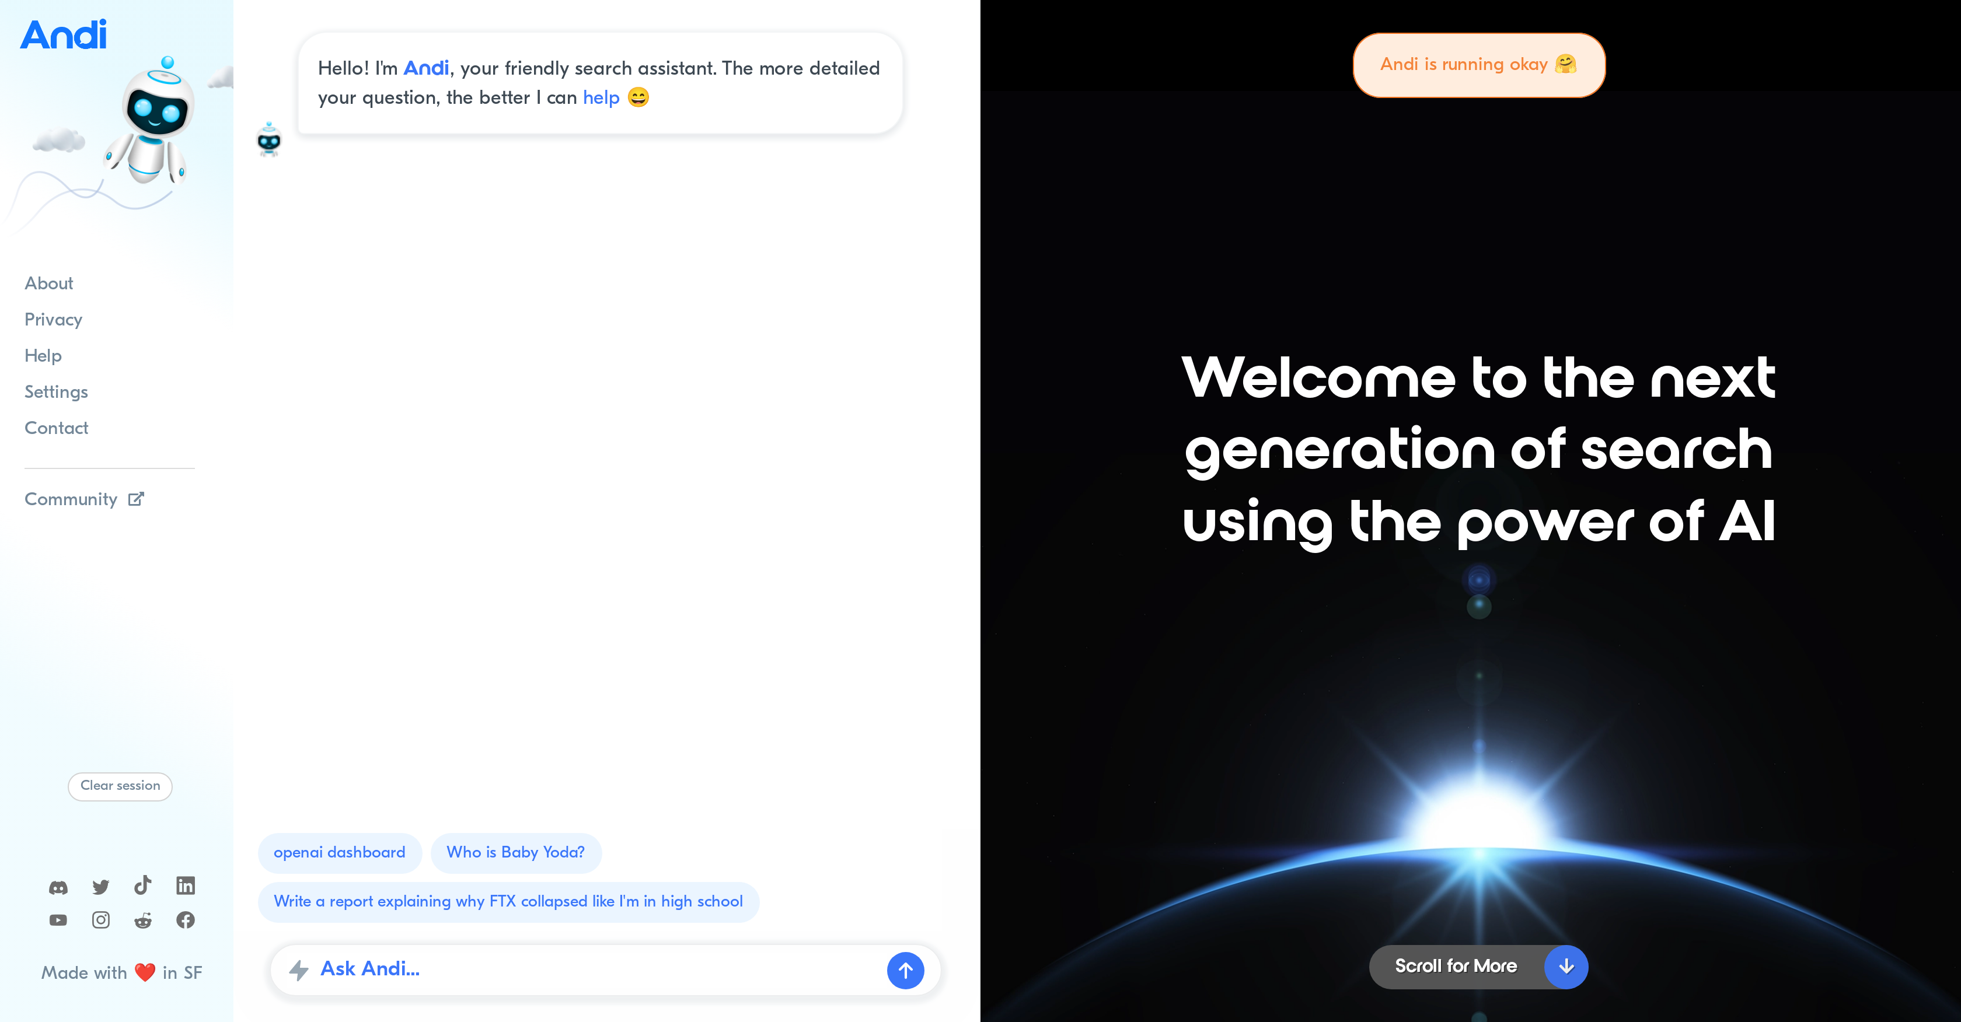
Task: Click the 'openai dashboard' suggestion chip
Action: point(339,852)
